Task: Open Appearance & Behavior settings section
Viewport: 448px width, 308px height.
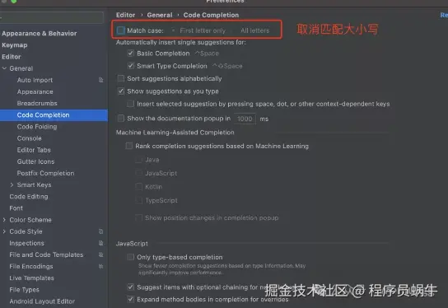Action: (x=40, y=34)
